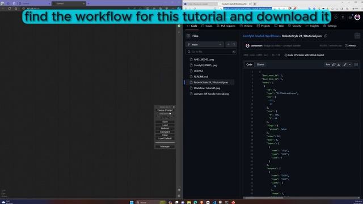Screen dimensions: 363x204
Task: Open README.md in file tree
Action: click(201, 76)
